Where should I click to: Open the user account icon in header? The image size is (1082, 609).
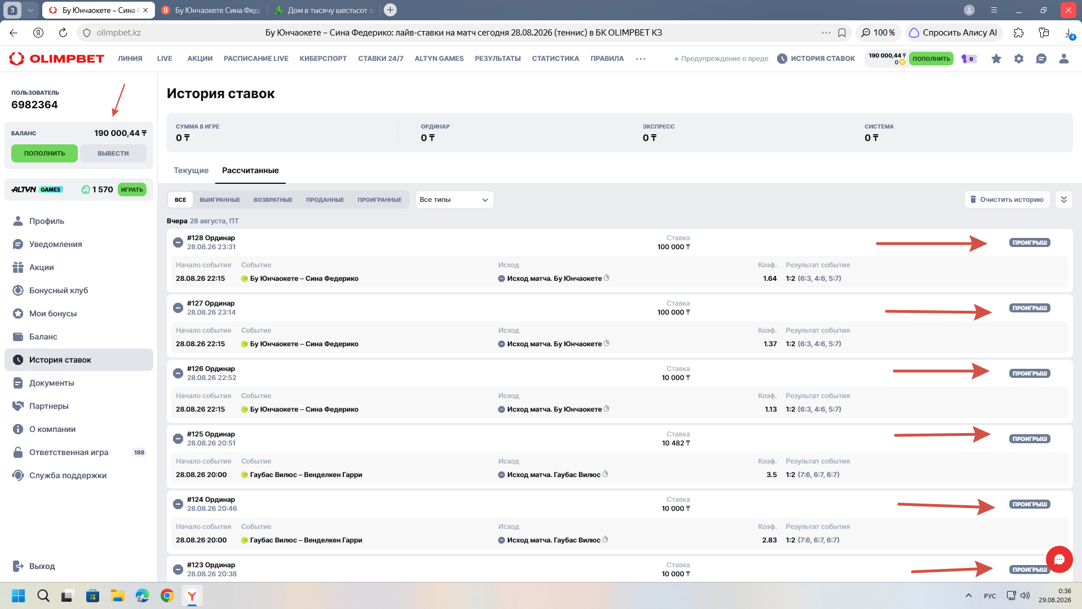click(1064, 59)
